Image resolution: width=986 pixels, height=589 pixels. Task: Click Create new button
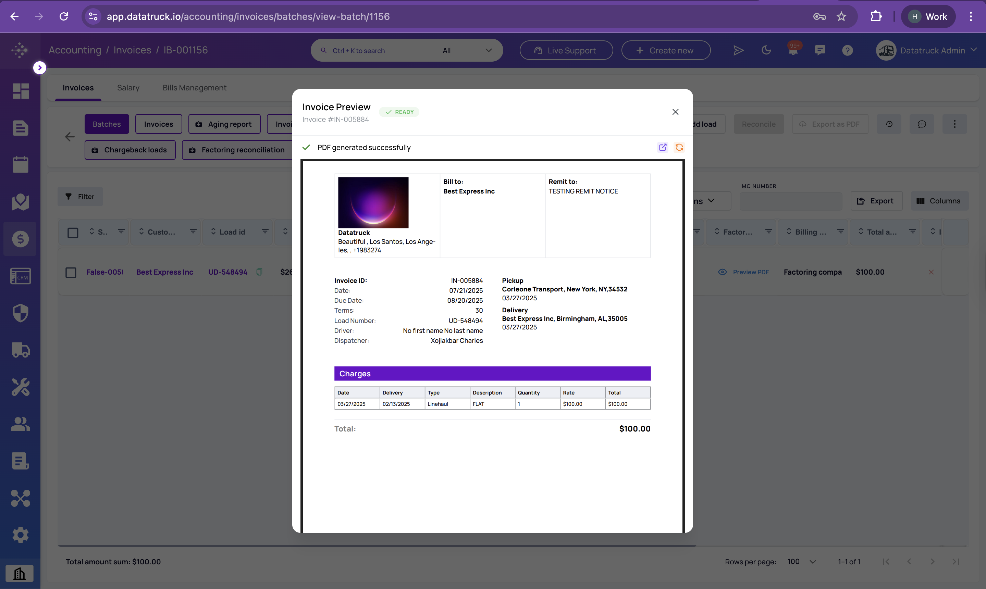point(666,50)
